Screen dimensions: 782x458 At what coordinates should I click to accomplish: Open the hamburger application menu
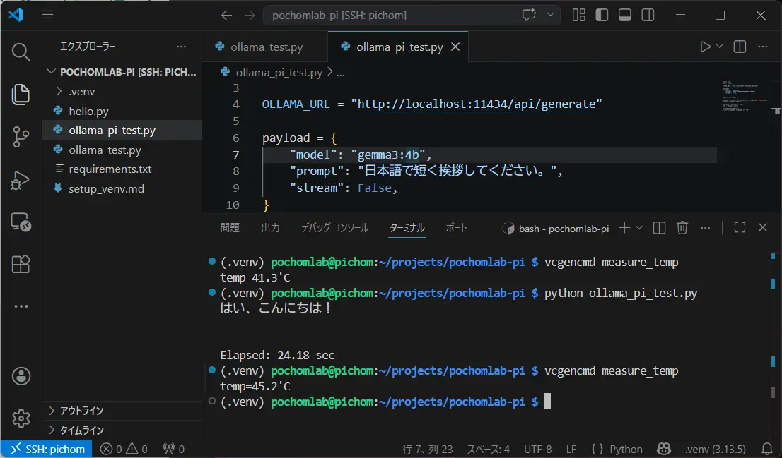[48, 15]
